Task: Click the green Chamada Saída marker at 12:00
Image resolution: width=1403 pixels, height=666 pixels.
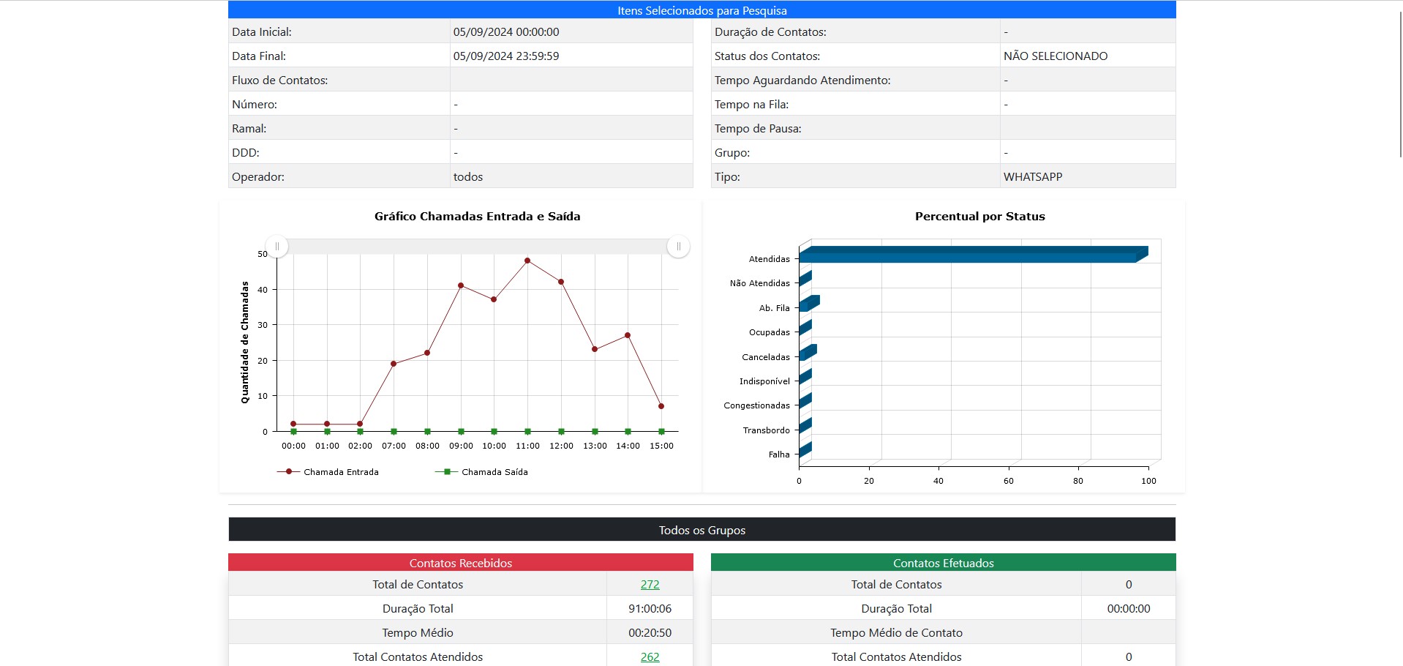Action: [561, 432]
